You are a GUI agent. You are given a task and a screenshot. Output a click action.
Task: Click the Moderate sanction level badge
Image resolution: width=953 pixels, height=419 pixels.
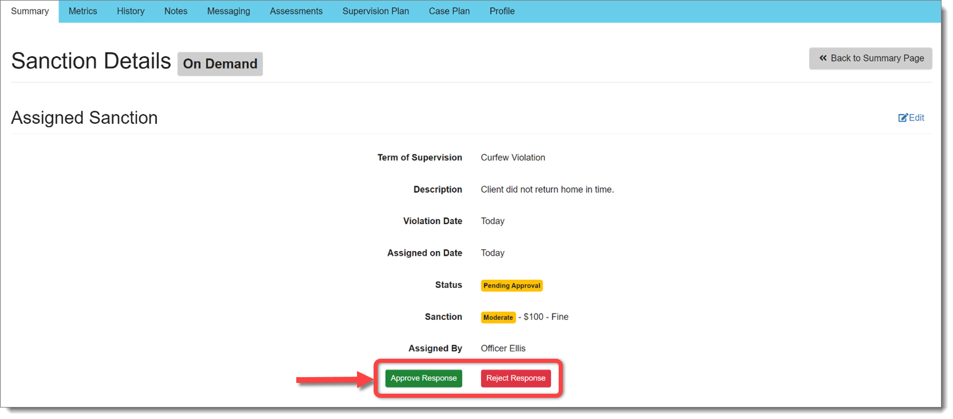click(498, 318)
